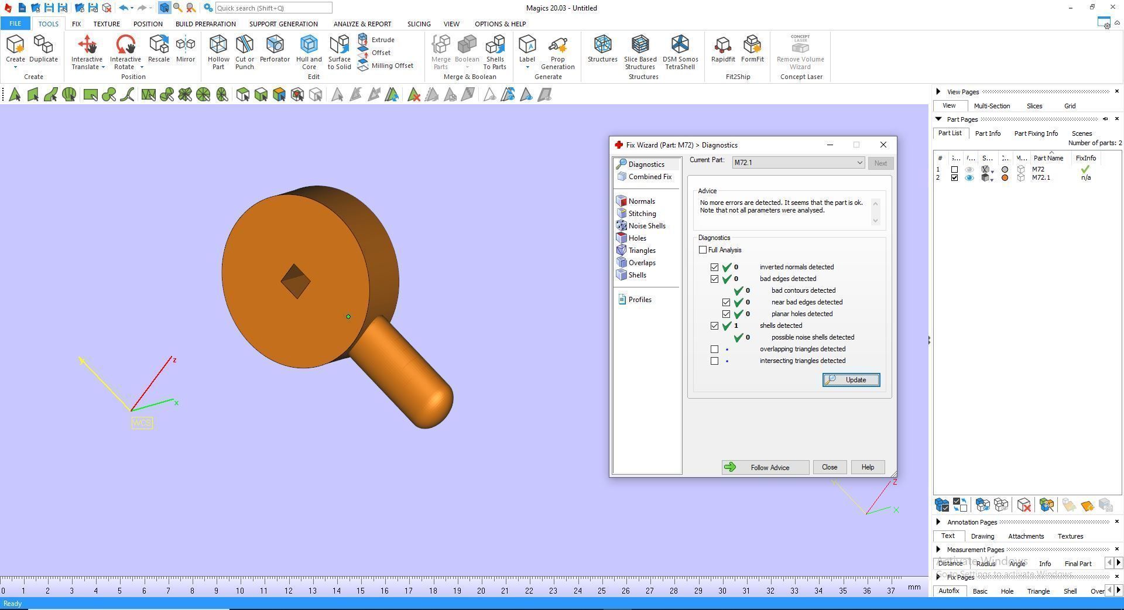Image resolution: width=1124 pixels, height=610 pixels.
Task: Open the Rescale tool
Action: click(159, 49)
